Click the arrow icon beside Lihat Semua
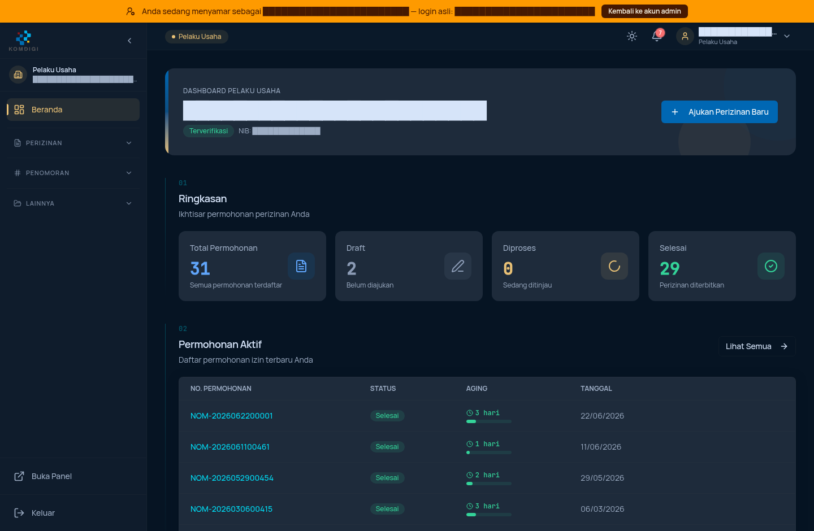Image resolution: width=814 pixels, height=531 pixels. tap(784, 346)
